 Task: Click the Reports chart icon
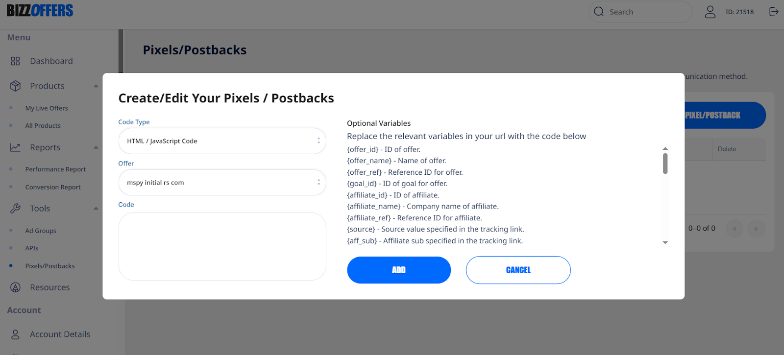[x=15, y=147]
